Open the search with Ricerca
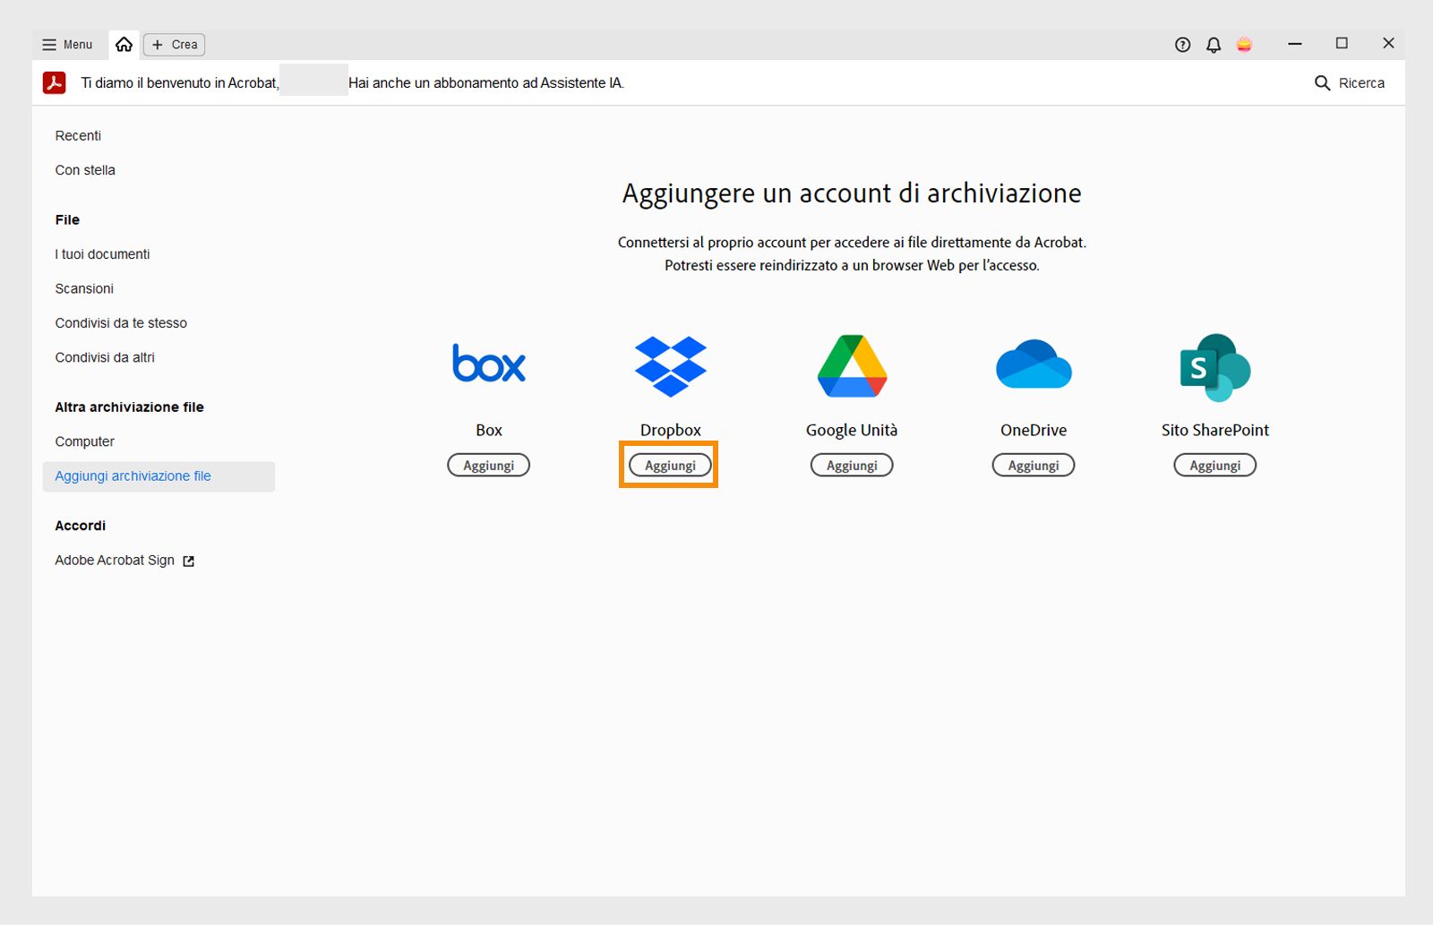 point(1350,82)
